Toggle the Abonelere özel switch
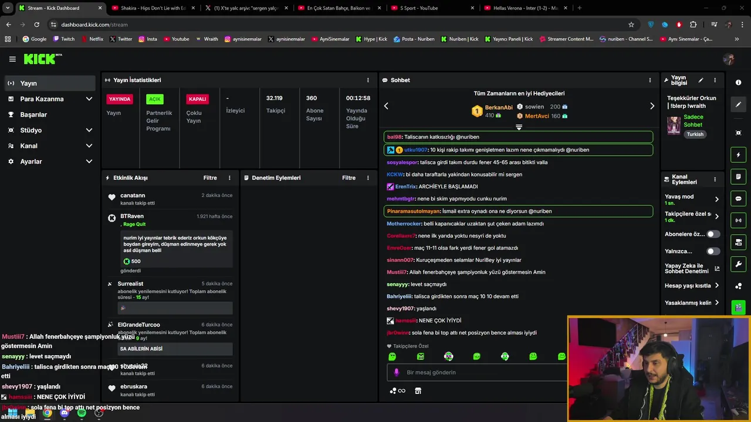The image size is (751, 422). [x=713, y=234]
